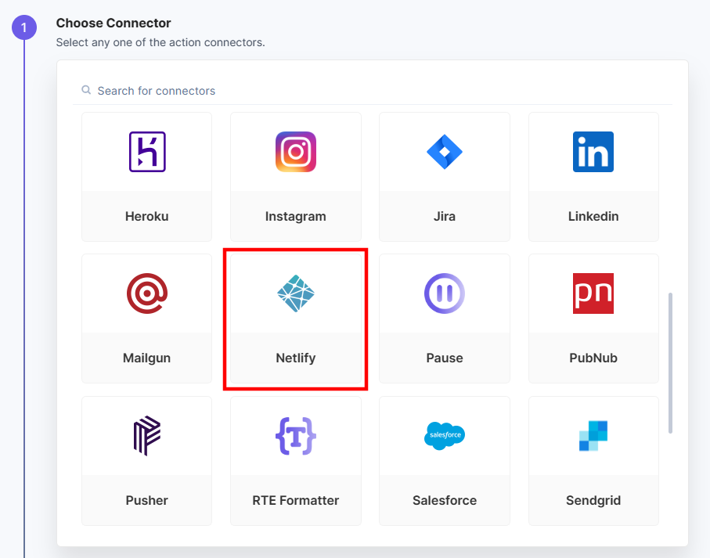Image resolution: width=710 pixels, height=558 pixels.
Task: Click the connector list scrollbar
Action: (x=670, y=363)
